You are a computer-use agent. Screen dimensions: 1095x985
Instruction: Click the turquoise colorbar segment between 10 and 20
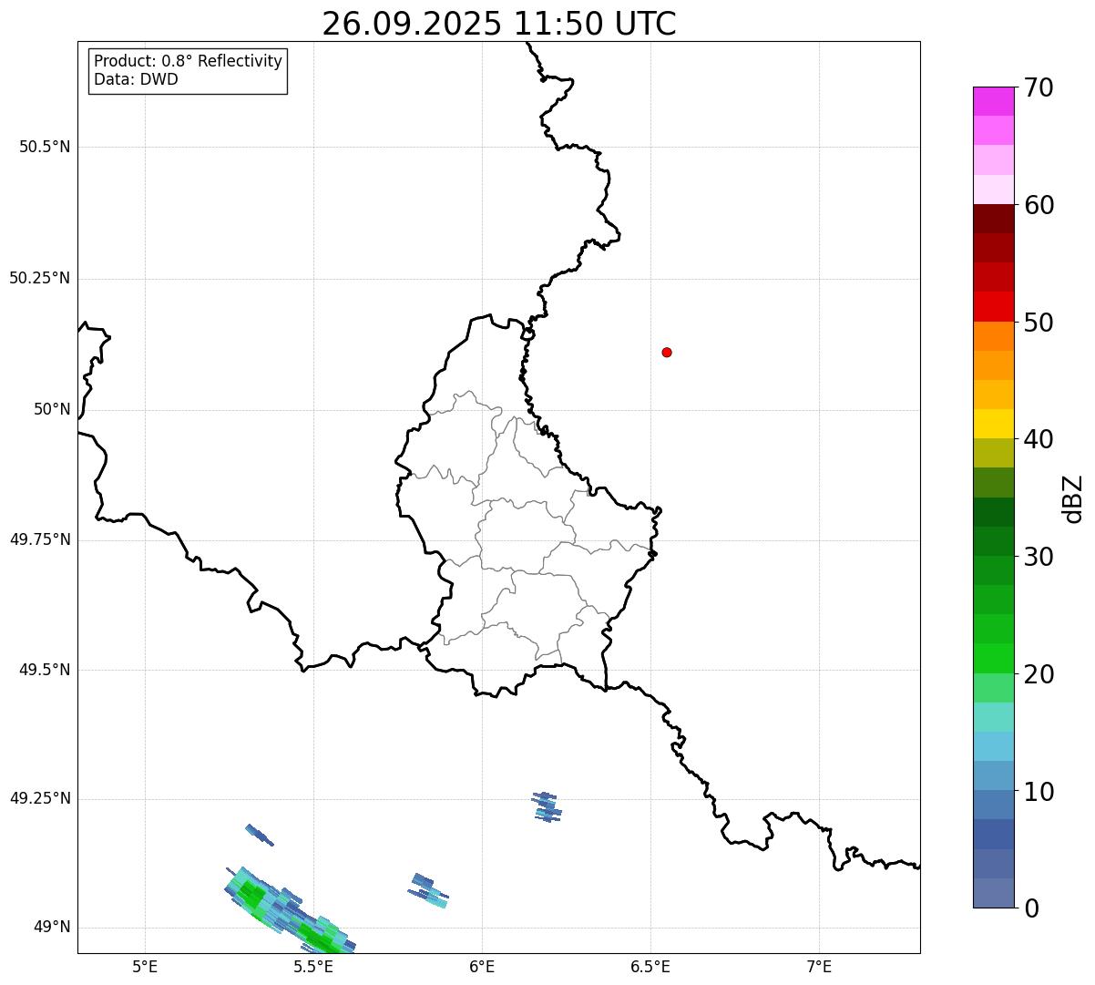[x=993, y=717]
